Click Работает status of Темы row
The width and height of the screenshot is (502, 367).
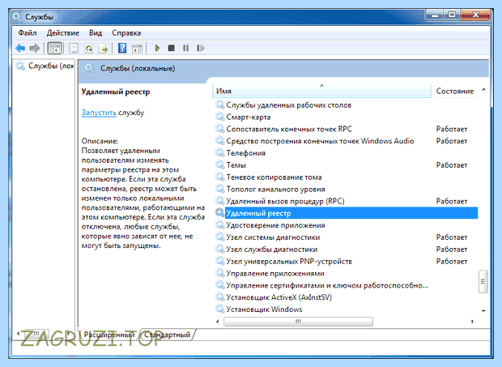[452, 165]
